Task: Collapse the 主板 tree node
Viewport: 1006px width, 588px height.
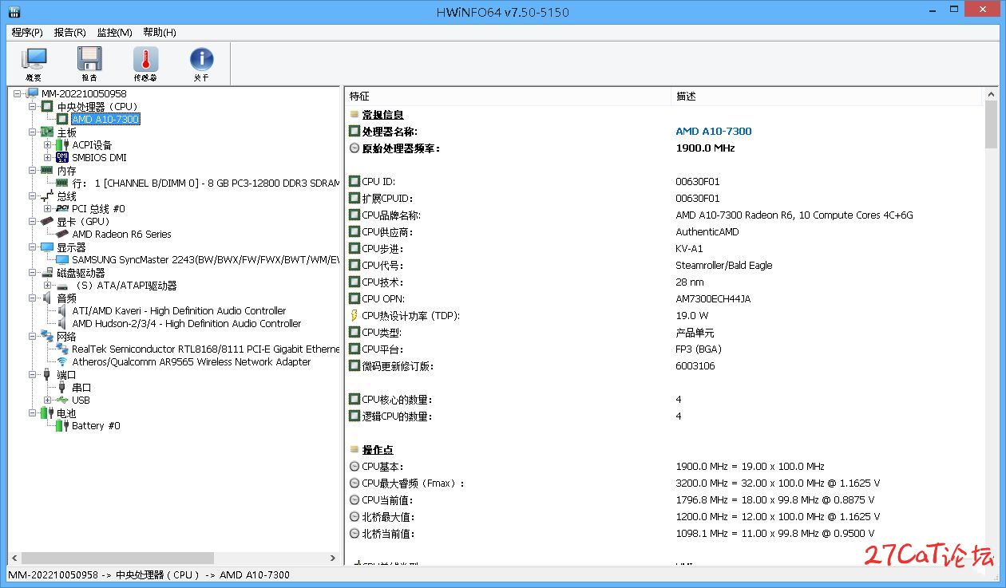Action: click(33, 132)
